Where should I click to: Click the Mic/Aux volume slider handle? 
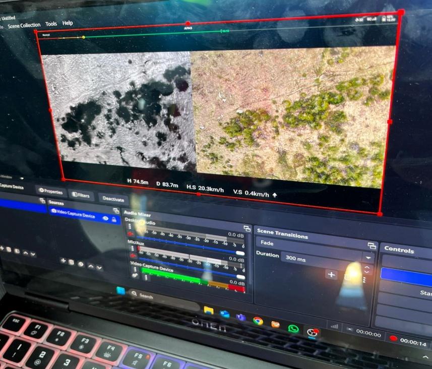pyautogui.click(x=241, y=277)
